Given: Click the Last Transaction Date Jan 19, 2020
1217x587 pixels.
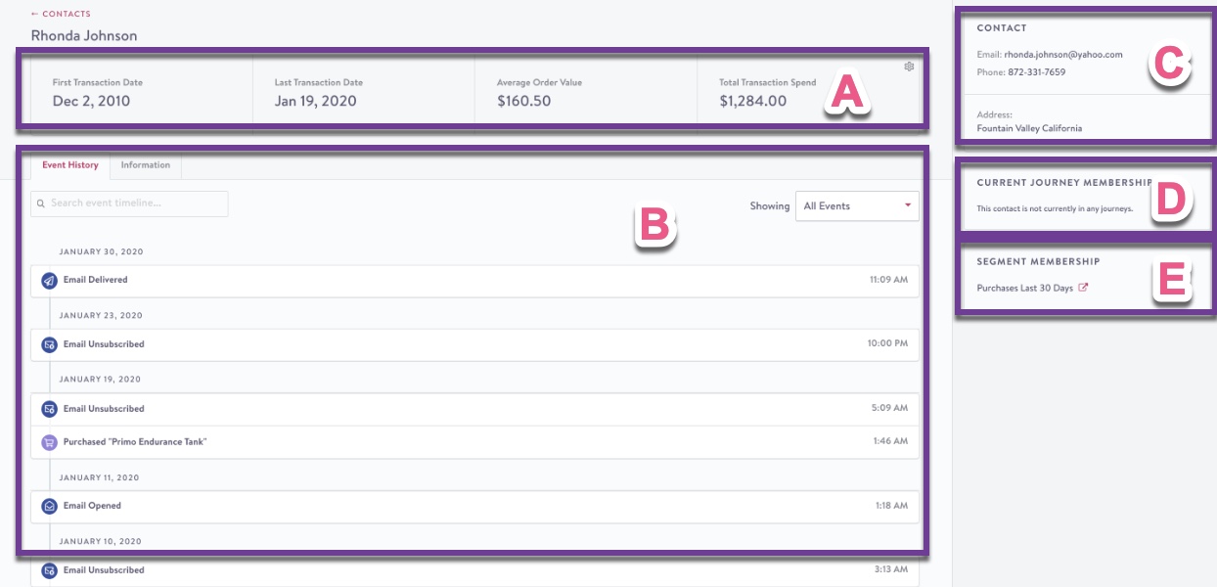Looking at the screenshot, I should (315, 101).
